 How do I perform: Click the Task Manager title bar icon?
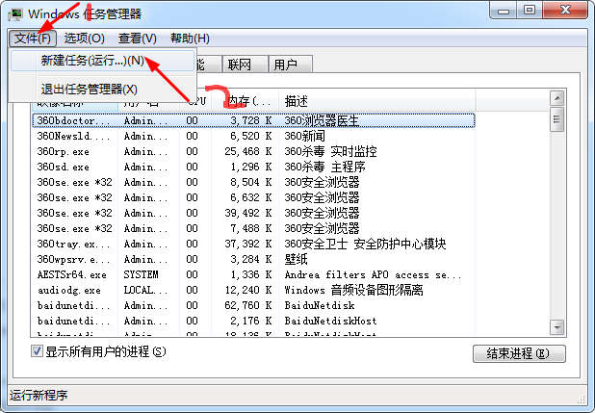[16, 14]
